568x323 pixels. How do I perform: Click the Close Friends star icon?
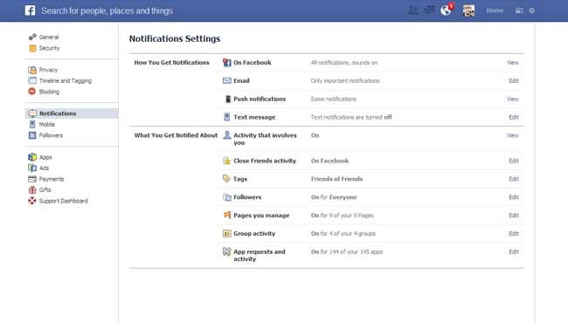227,161
